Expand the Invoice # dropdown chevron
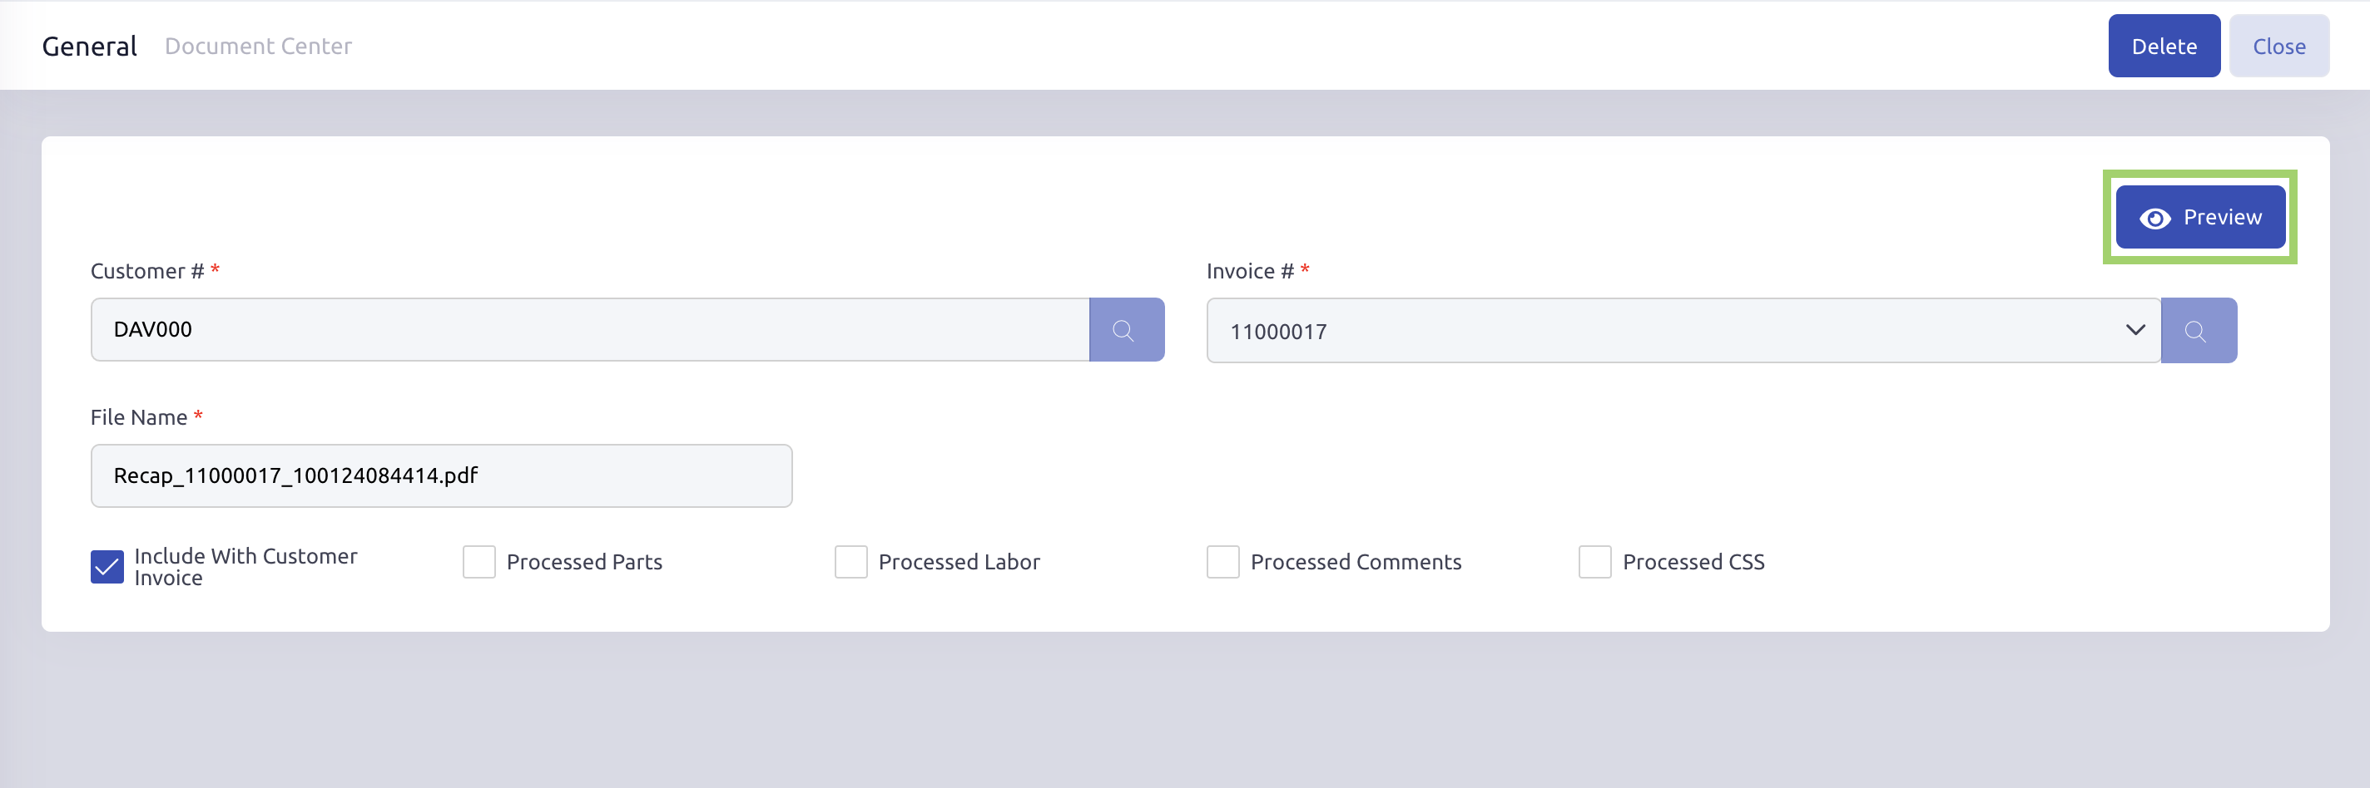The height and width of the screenshot is (788, 2370). [x=2135, y=330]
